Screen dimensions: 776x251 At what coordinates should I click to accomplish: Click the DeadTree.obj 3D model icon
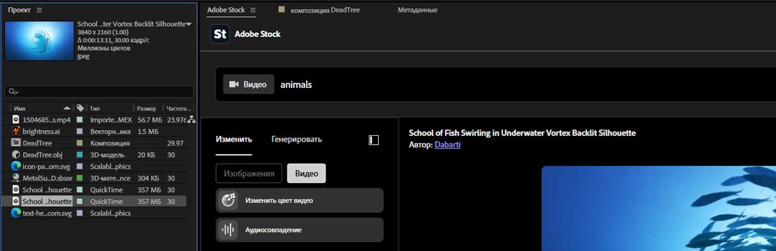(16, 155)
